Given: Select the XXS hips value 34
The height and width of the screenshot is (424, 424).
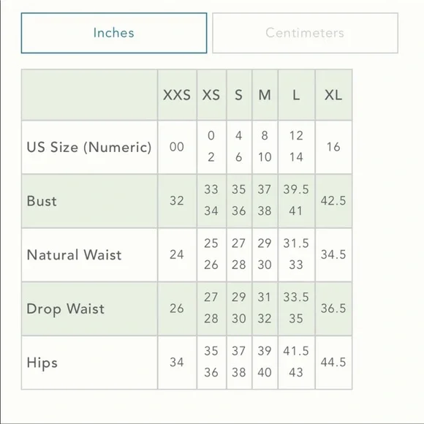Looking at the screenshot, I should coord(177,363).
